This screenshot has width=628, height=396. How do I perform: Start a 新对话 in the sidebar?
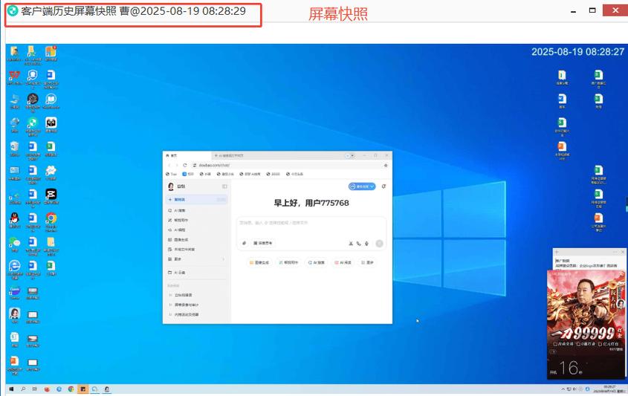coord(197,199)
